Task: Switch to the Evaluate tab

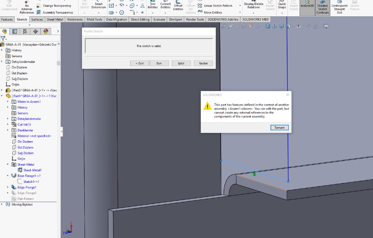Action: [x=159, y=19]
